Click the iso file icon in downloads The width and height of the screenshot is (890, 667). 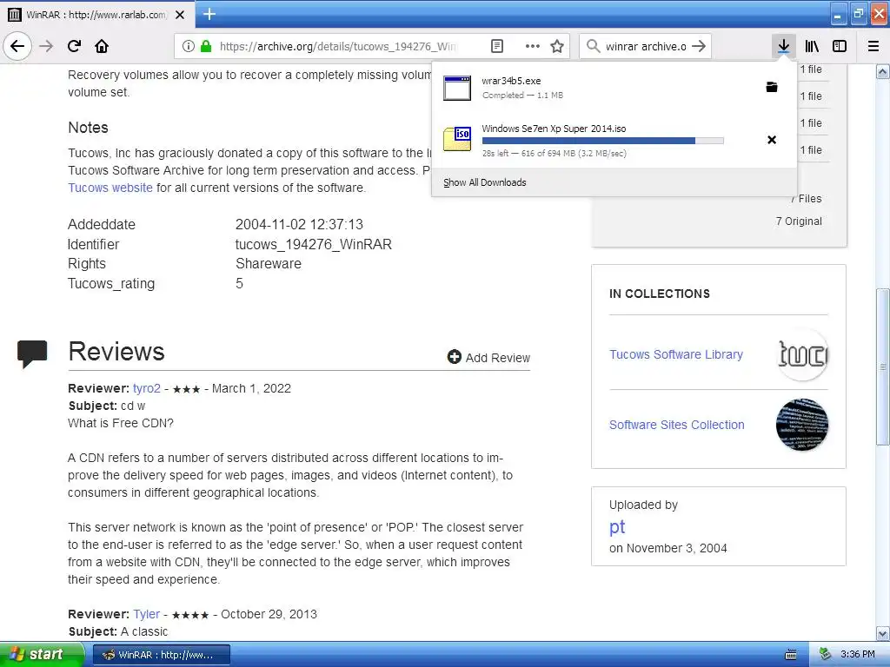point(457,139)
